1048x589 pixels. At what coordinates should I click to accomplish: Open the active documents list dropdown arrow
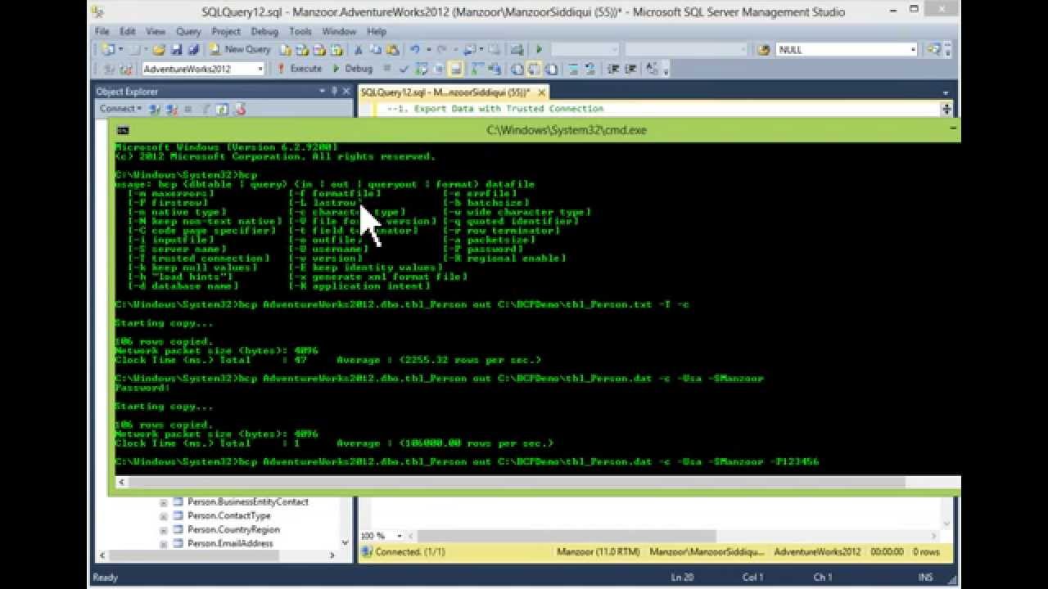tap(946, 92)
